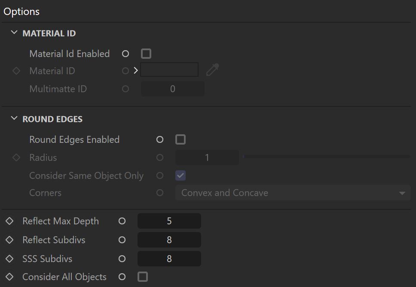The image size is (416, 287).
Task: Tick the Round Edges Enabled checkbox
Action: click(180, 139)
